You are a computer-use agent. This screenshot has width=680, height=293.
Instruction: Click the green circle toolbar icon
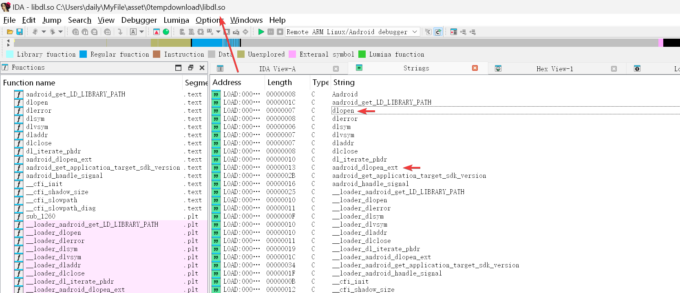coord(166,32)
